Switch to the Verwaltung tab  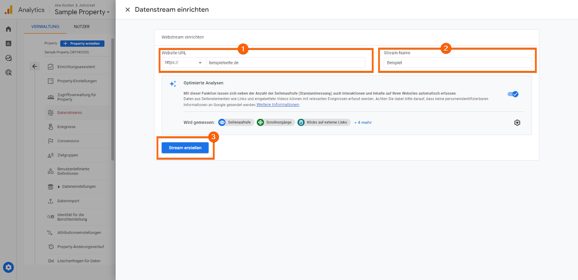click(x=45, y=26)
